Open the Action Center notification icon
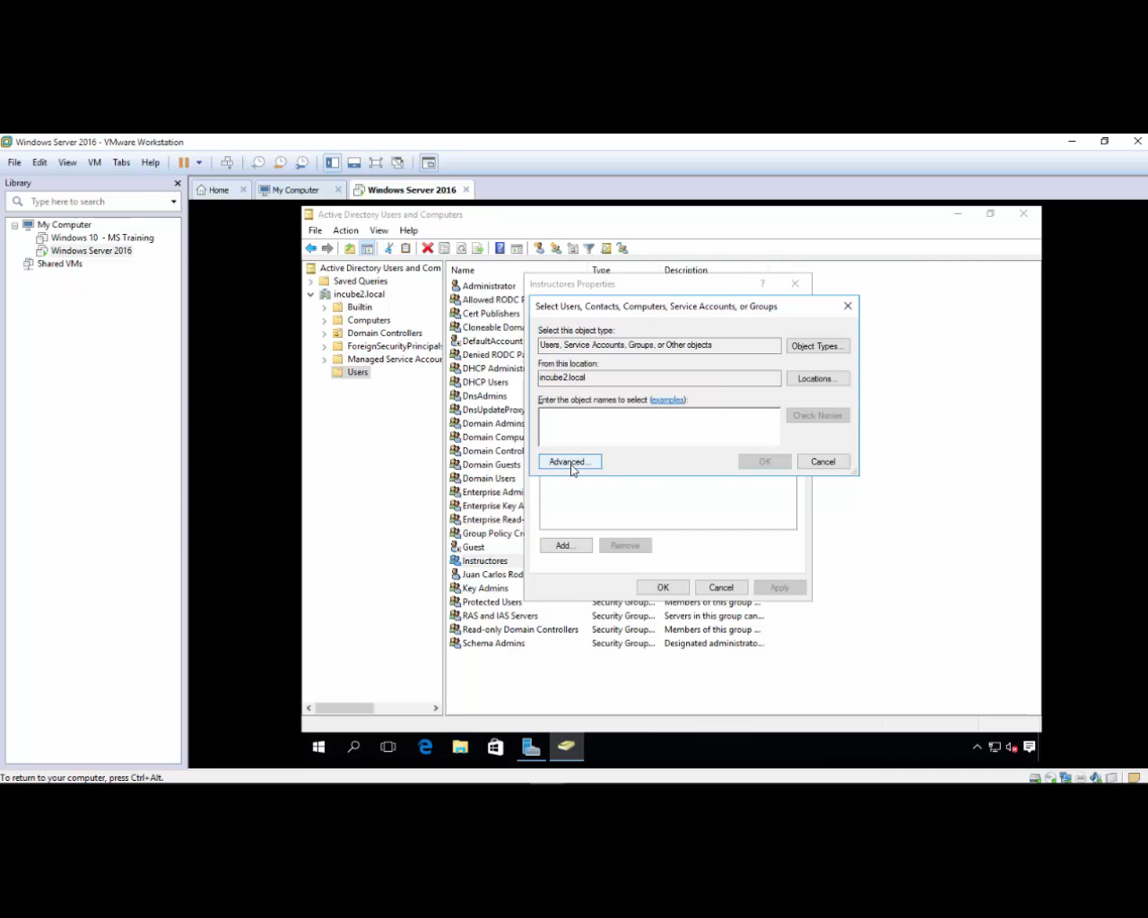 click(1030, 747)
